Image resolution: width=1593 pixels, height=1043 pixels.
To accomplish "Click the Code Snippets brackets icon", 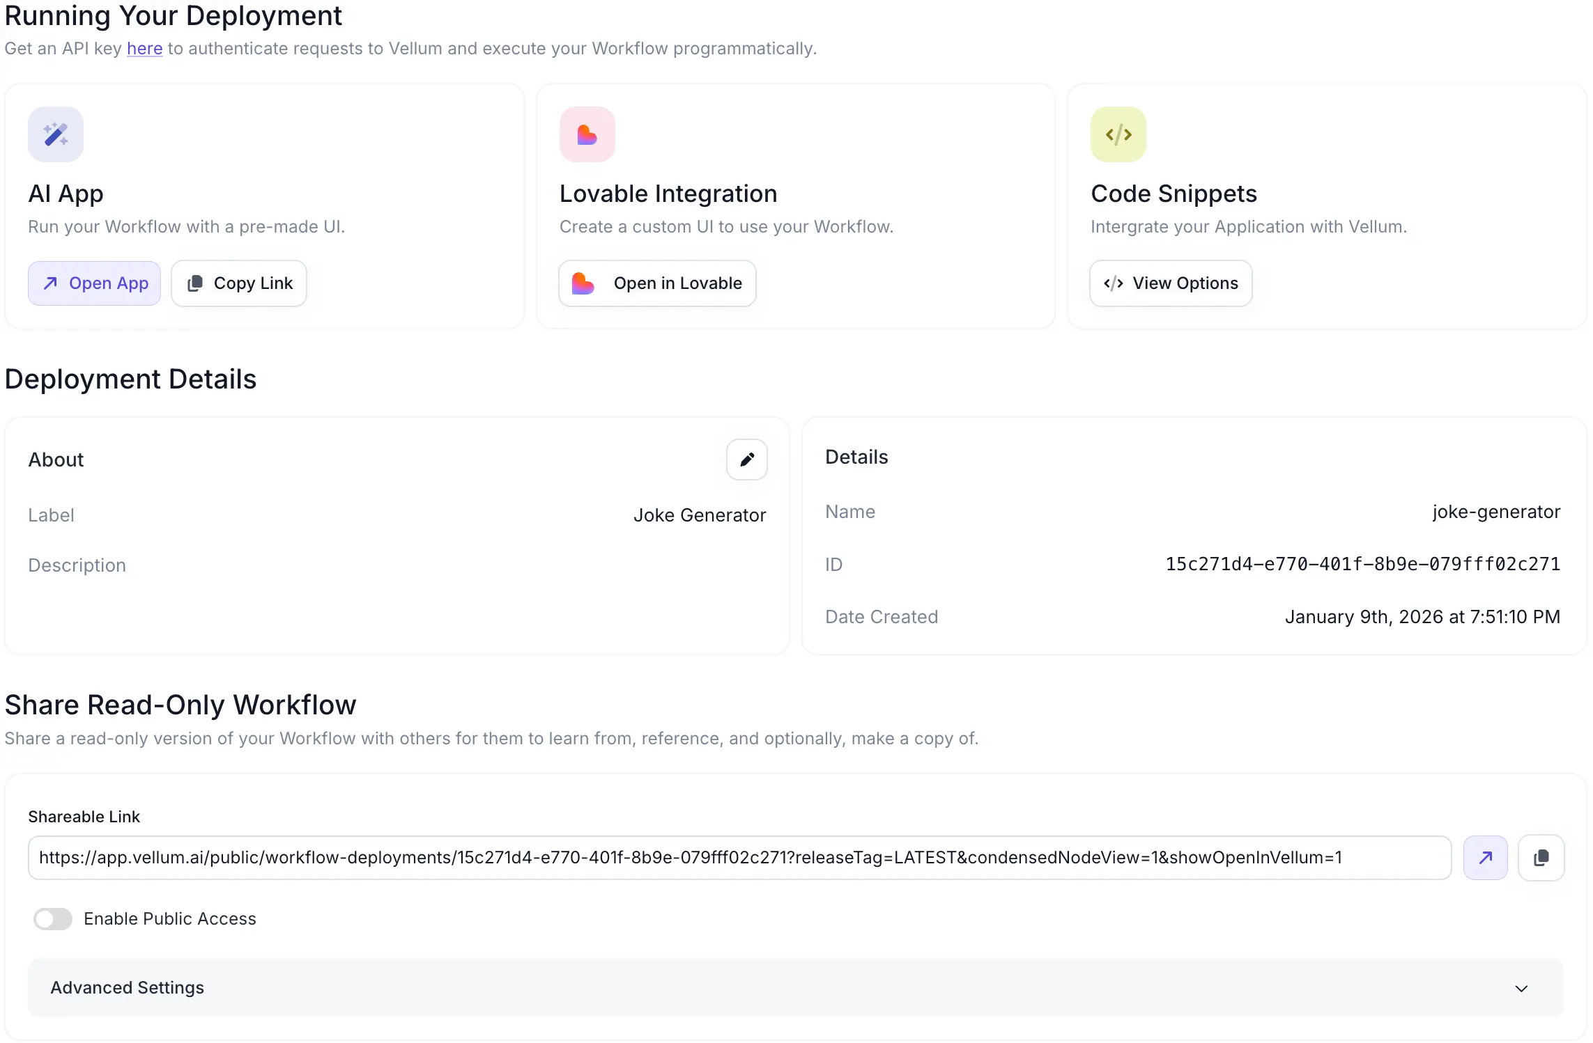I will click(1118, 134).
